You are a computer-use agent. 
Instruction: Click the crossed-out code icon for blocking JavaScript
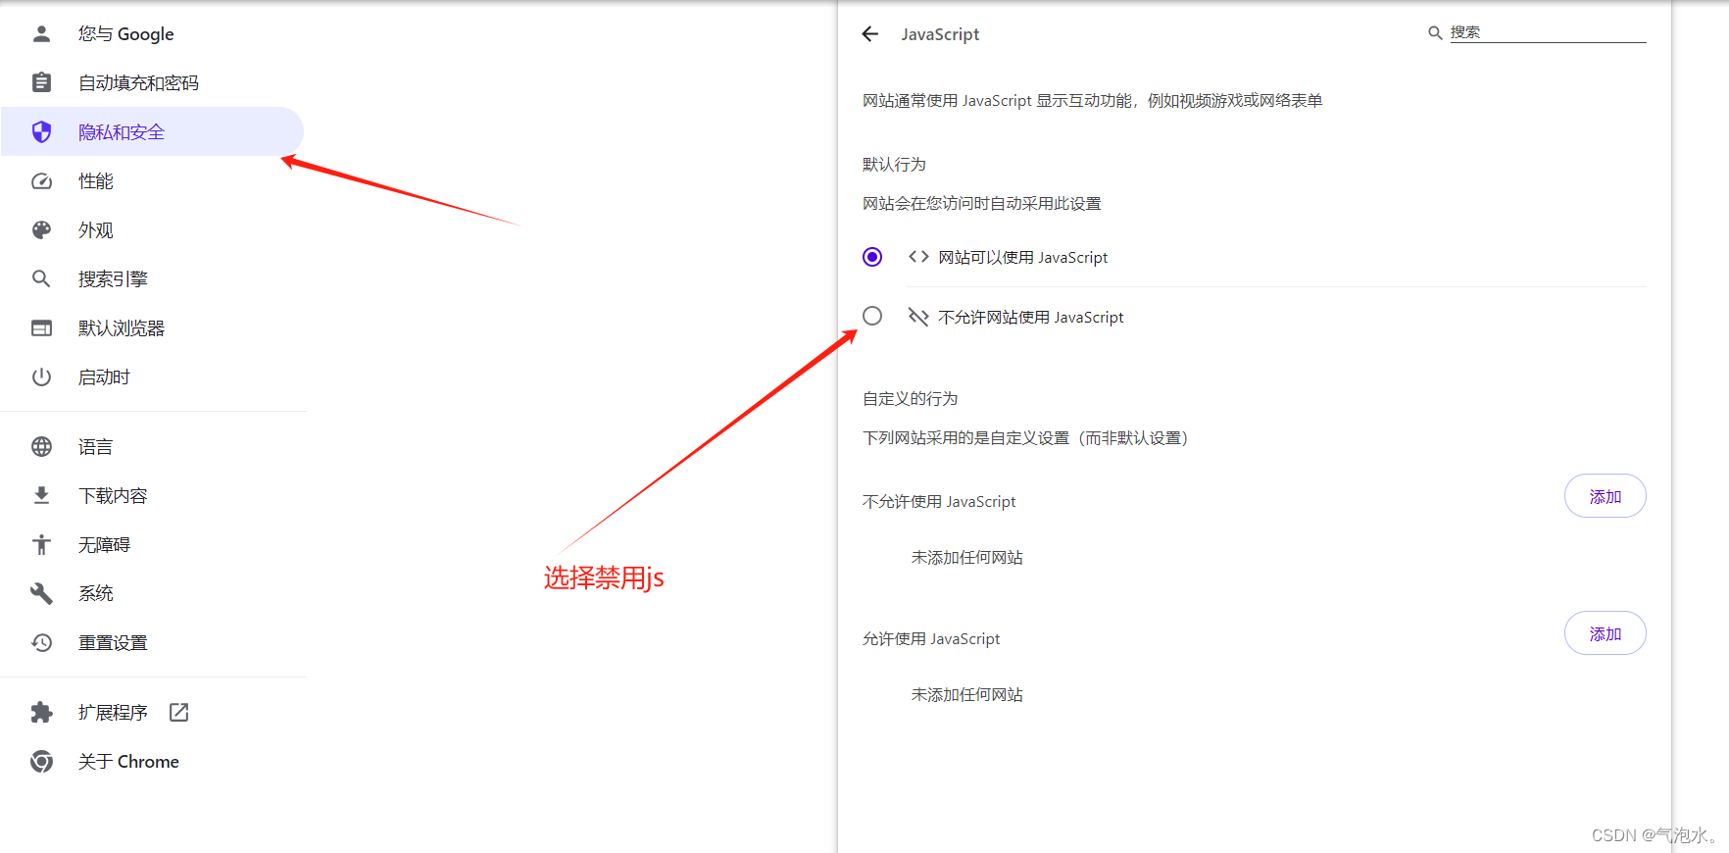point(918,317)
